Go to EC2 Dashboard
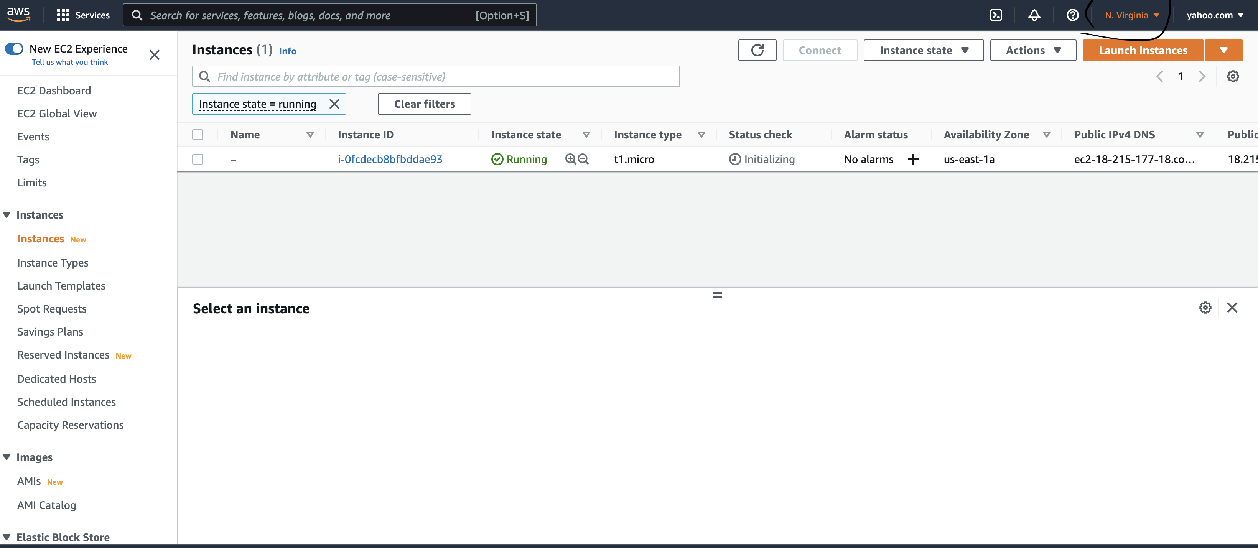Image resolution: width=1258 pixels, height=548 pixels. pos(54,91)
